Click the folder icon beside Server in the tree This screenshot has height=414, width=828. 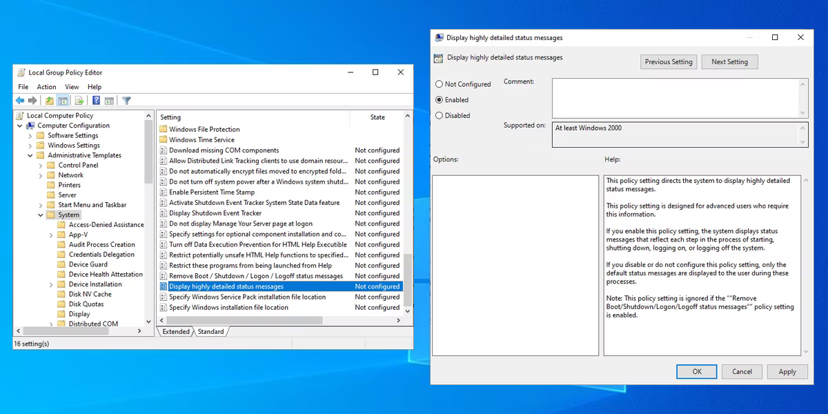click(x=51, y=195)
